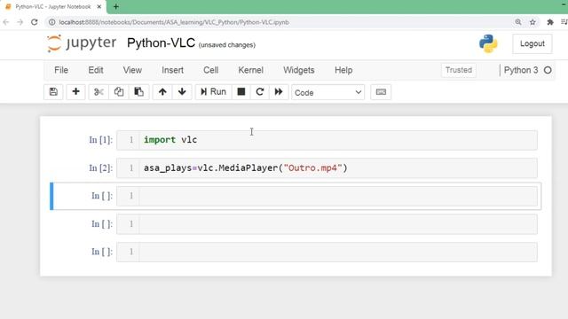Click the site information icon in the address bar
The width and height of the screenshot is (568, 319).
coord(52,22)
